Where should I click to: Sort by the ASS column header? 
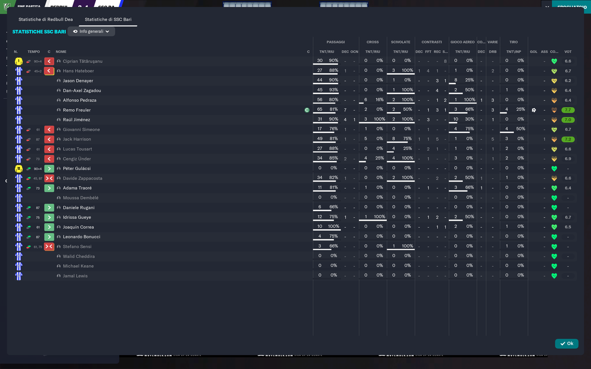[x=544, y=52]
